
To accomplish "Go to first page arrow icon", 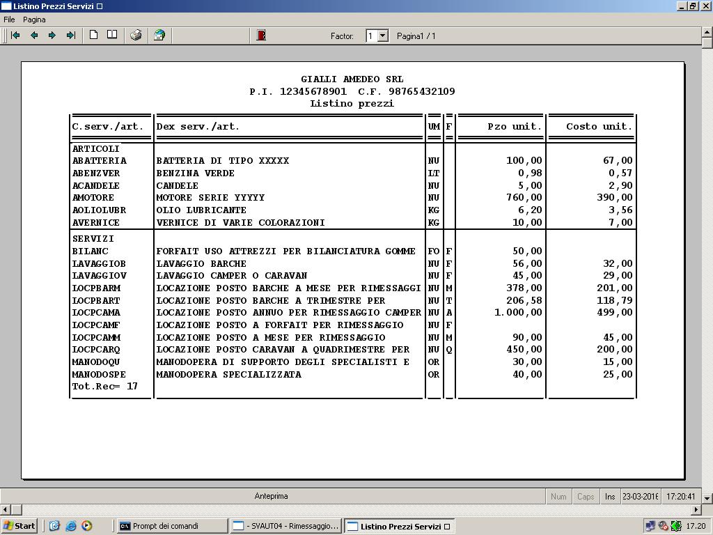I will [x=15, y=35].
